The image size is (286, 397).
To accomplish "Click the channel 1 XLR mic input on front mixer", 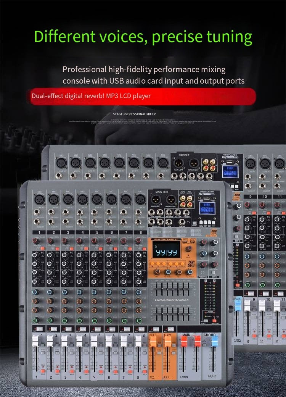I will pyautogui.click(x=40, y=200).
